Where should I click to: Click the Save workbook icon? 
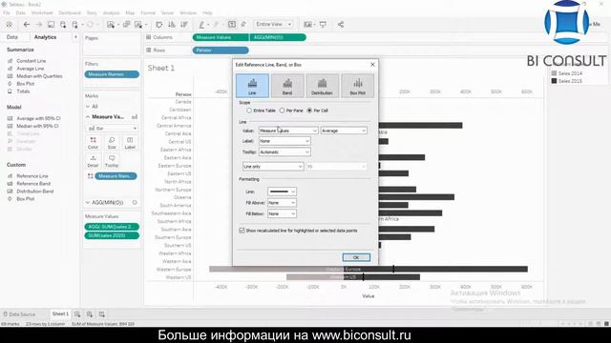(51, 25)
